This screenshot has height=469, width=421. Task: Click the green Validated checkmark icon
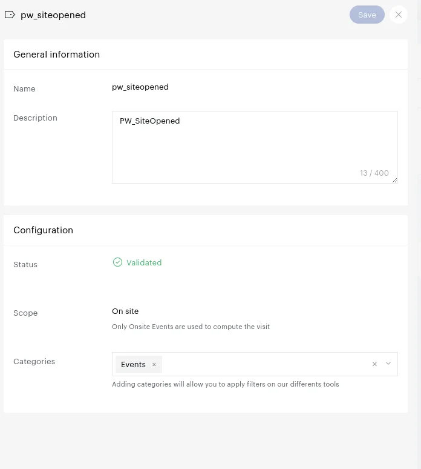(117, 262)
